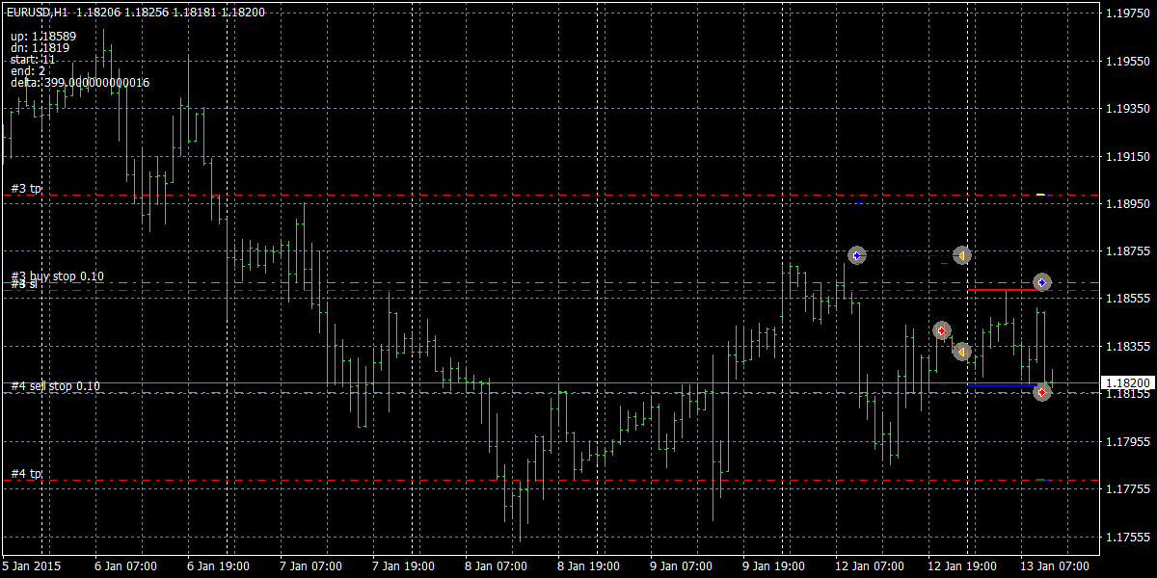Screen dimensions: 1157x578
Task: Click price scale label 1.19150
Action: pyautogui.click(x=1127, y=156)
